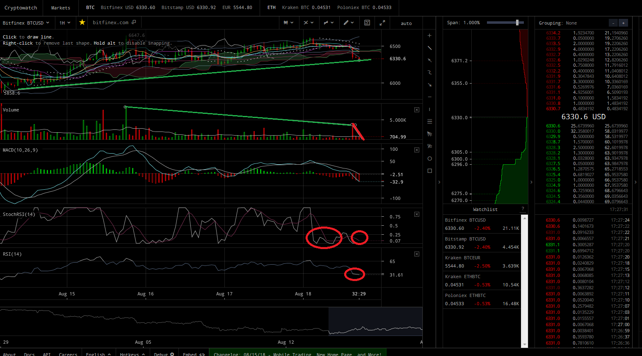
Task: Select the vertical line tool
Action: pos(430,109)
